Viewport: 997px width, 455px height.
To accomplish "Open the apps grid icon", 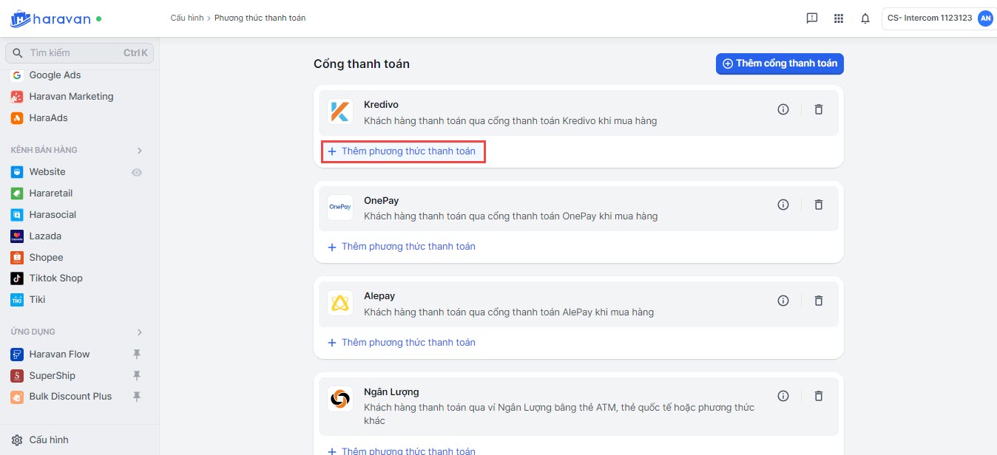I will click(839, 18).
